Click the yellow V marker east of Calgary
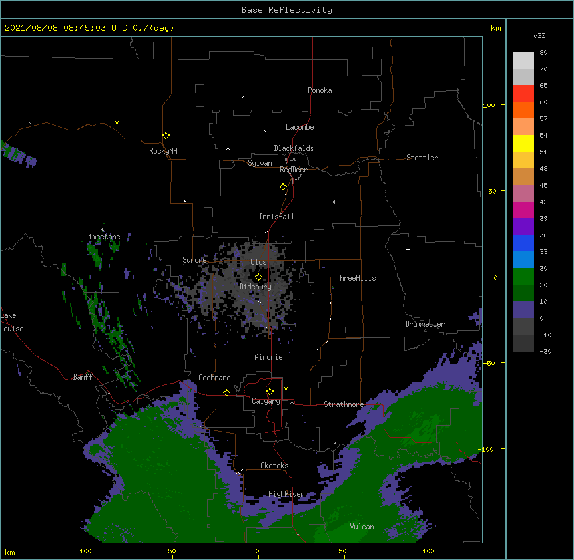The width and height of the screenshot is (574, 560). pyautogui.click(x=286, y=388)
